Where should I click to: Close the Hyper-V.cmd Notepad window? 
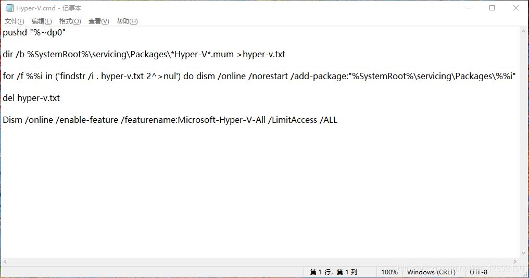tap(516, 8)
